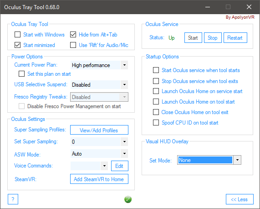Stop the Oculus service
The width and height of the screenshot is (260, 209).
tap(213, 38)
